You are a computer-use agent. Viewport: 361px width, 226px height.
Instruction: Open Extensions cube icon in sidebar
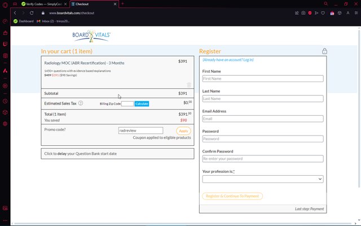click(x=5, y=112)
